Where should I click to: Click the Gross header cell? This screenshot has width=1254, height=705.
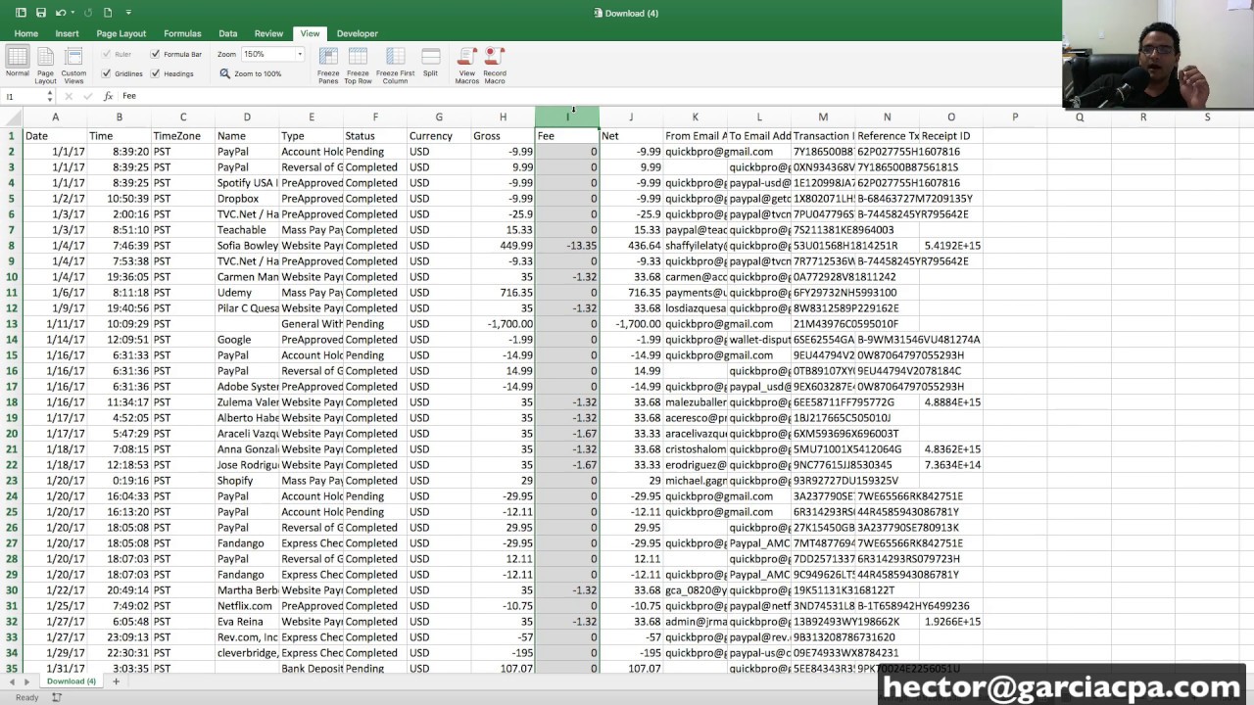[503, 136]
